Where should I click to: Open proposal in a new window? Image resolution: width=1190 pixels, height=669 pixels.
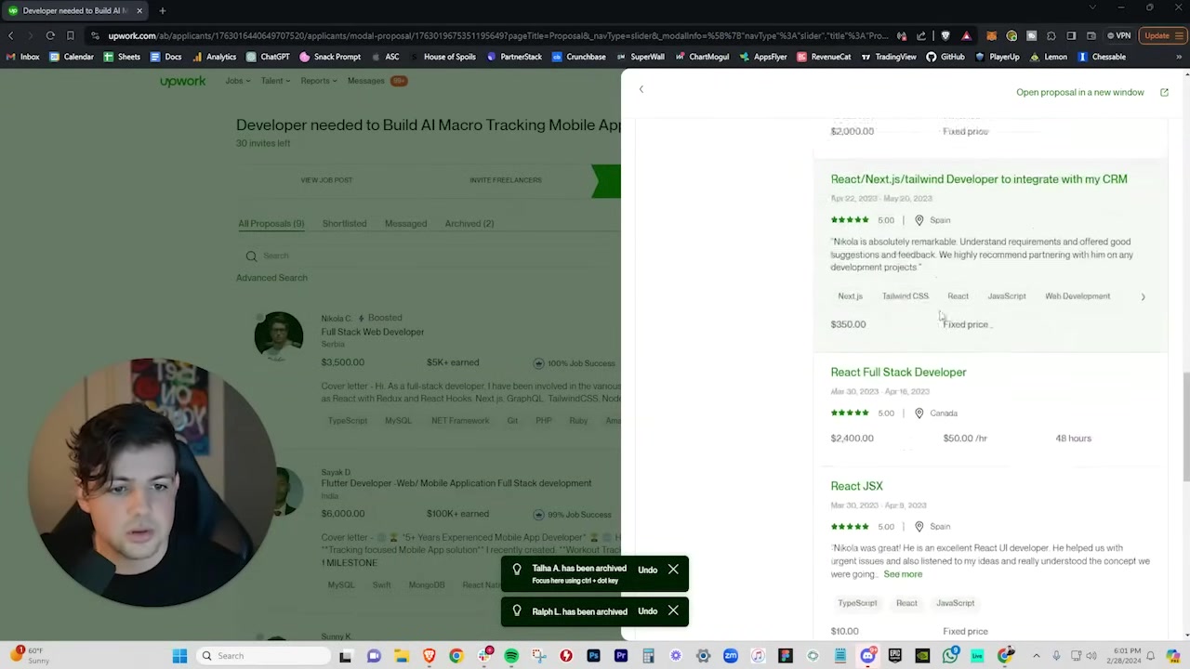[x=1079, y=93]
